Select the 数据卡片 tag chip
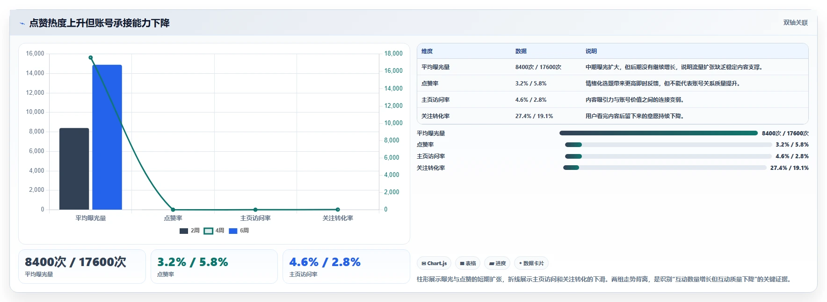Screen dimensions: 827x302 (531, 263)
